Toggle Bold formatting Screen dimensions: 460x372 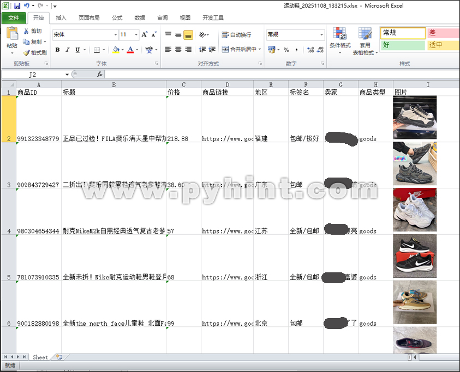(57, 50)
